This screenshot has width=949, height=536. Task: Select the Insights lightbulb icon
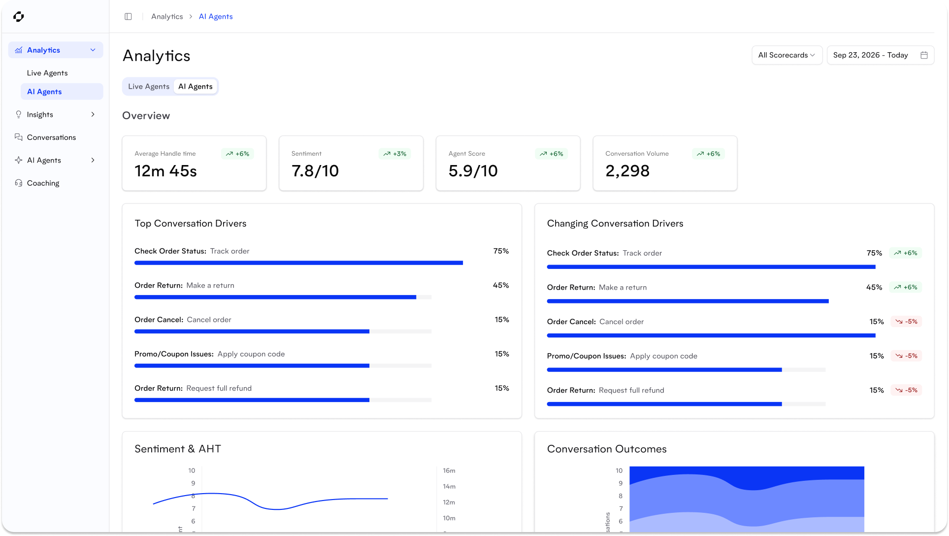click(x=18, y=114)
